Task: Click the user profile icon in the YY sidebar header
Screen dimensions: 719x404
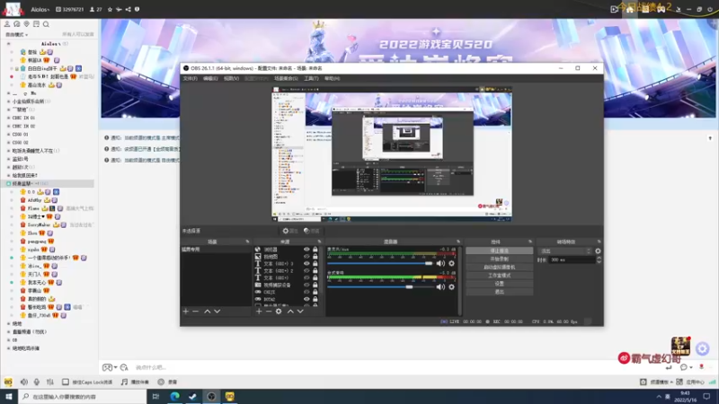Action: coord(7,24)
